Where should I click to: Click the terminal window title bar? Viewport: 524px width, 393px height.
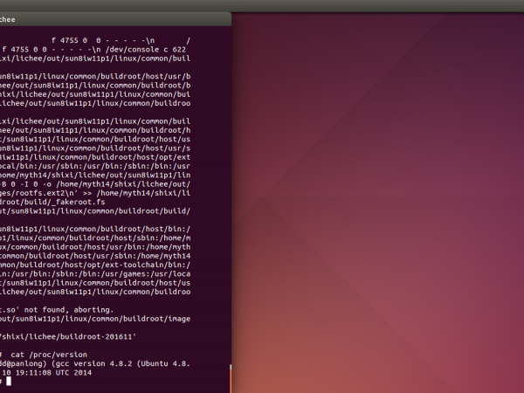114,18
